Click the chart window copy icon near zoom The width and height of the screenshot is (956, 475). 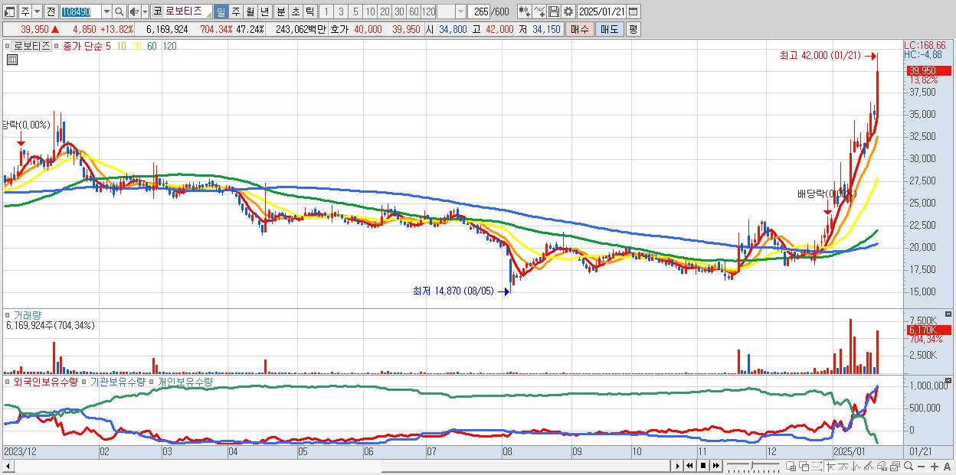895,467
